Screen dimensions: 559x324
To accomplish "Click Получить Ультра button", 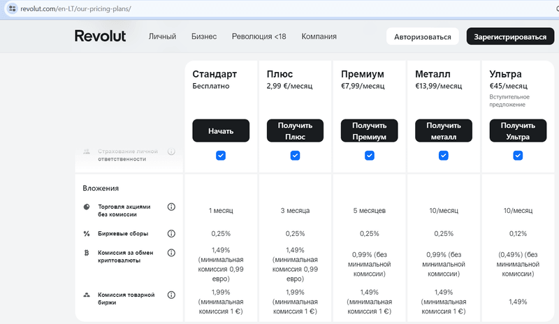I will point(518,131).
